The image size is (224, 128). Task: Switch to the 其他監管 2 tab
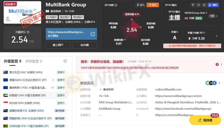[x=33, y=61]
